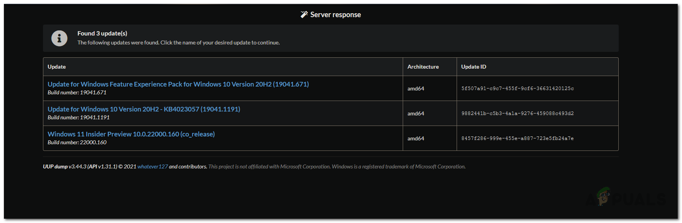
Task: Click the Build number 19041.671 text
Action: click(77, 92)
